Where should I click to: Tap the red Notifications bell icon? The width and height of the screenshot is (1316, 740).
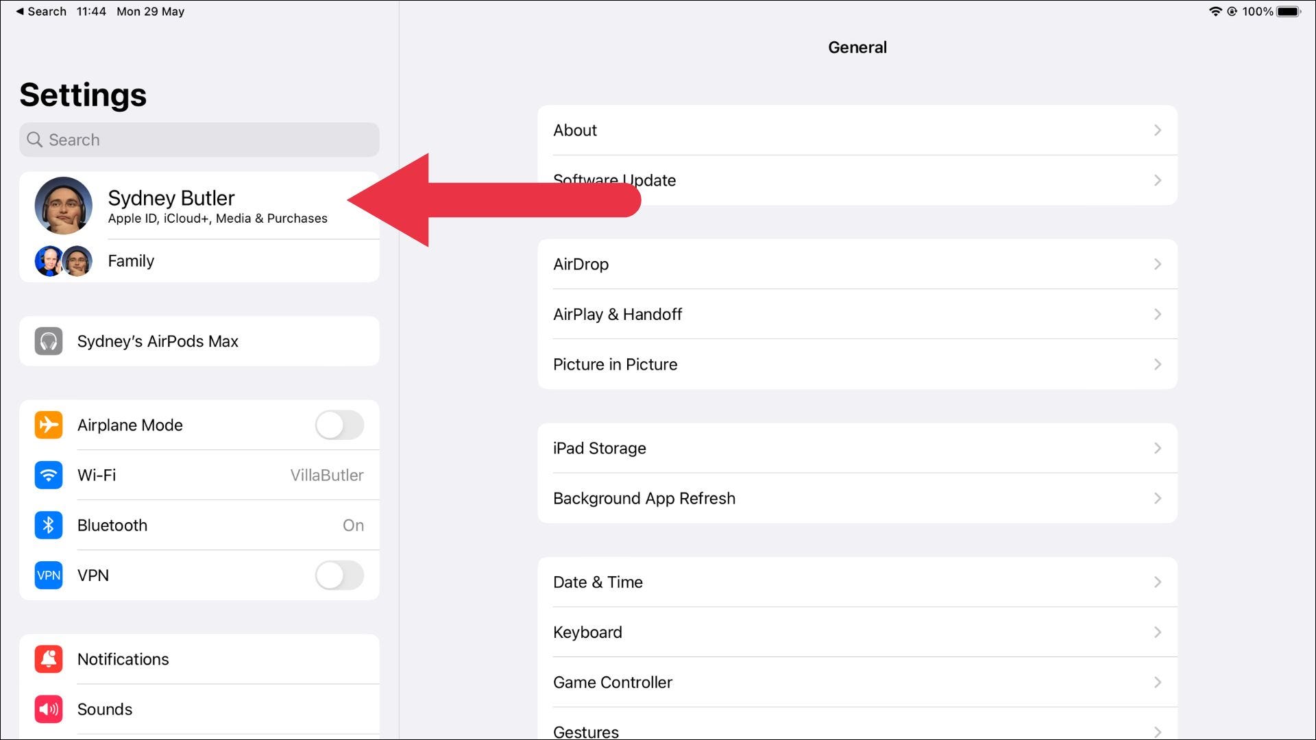49,659
